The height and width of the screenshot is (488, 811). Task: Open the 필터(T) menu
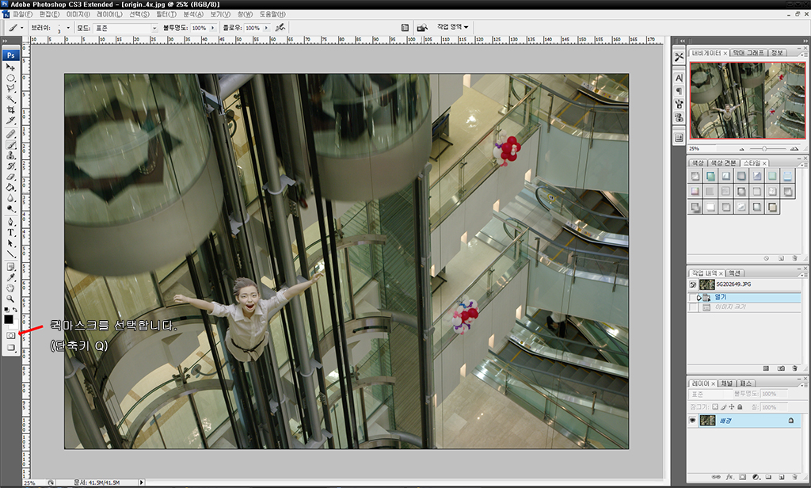coord(166,14)
